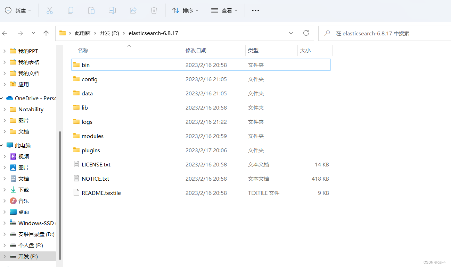The width and height of the screenshot is (451, 267).
Task: Select 开发 (F:) drive in sidebar
Action: click(28, 256)
